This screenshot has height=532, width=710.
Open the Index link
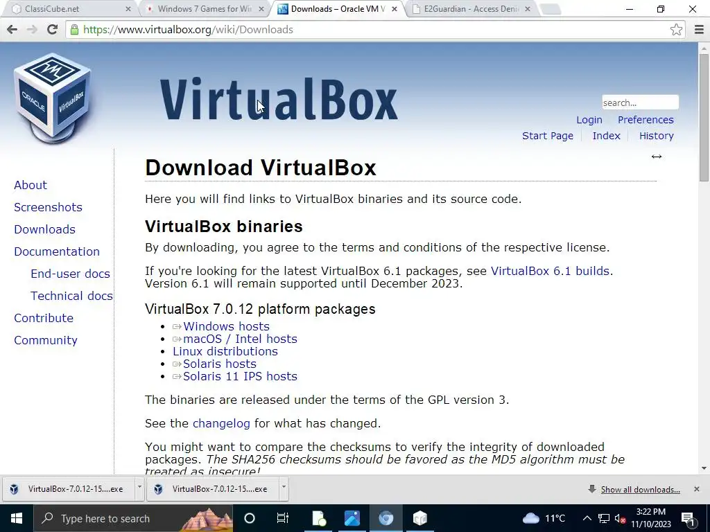click(x=606, y=136)
